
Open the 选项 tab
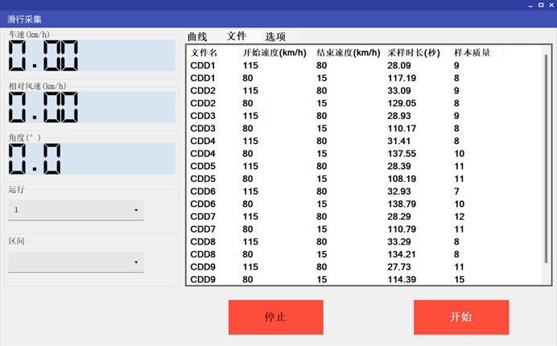[x=276, y=36]
